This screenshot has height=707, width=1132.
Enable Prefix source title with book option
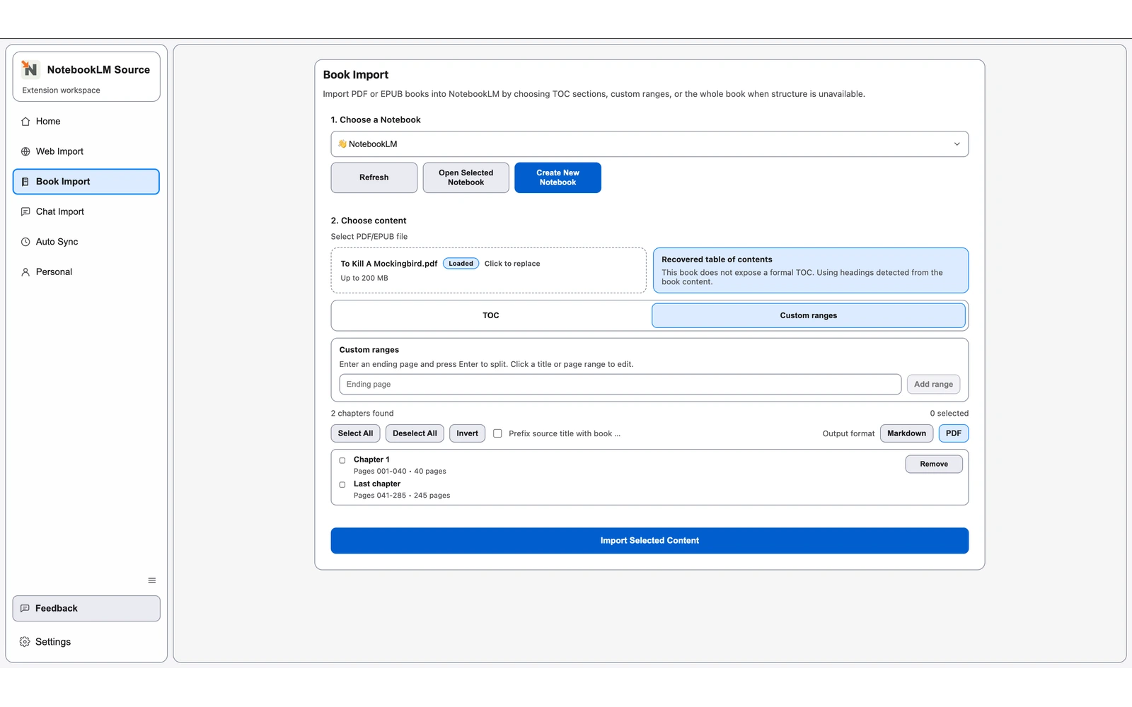pyautogui.click(x=497, y=433)
